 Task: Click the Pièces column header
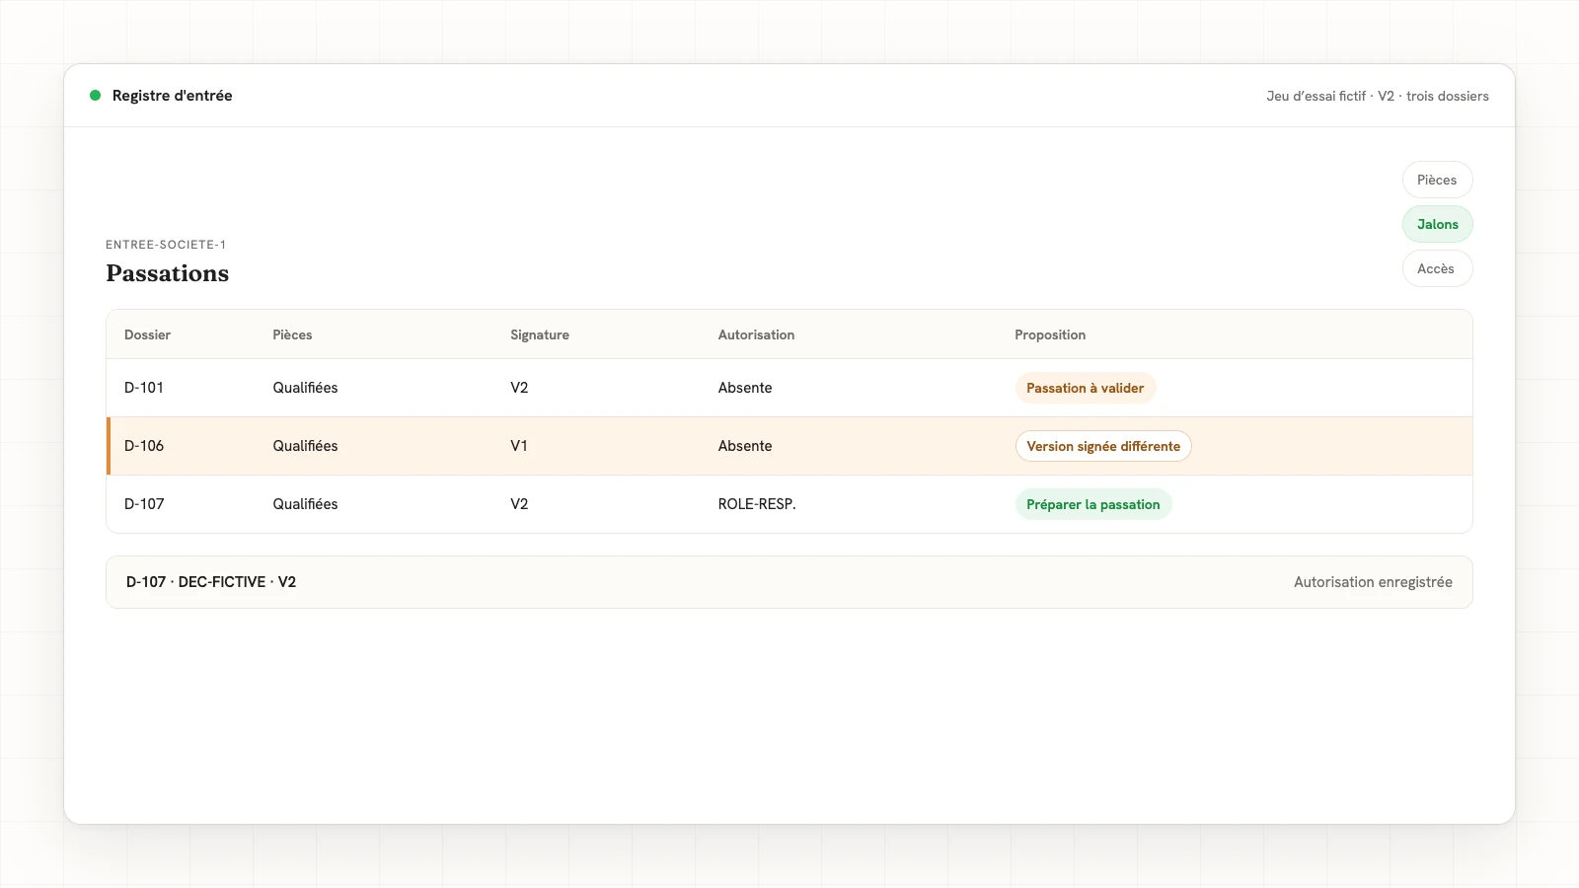[292, 334]
